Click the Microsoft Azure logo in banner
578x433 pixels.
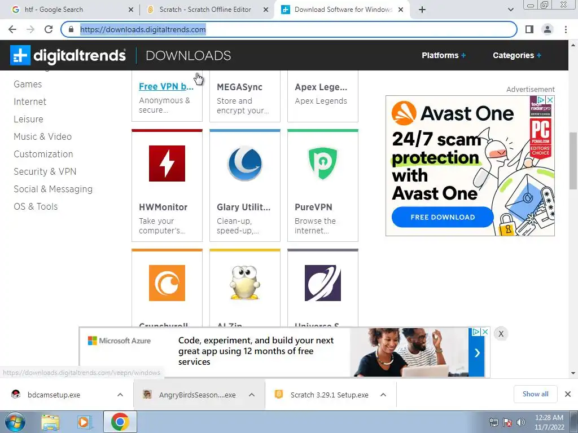coord(119,341)
